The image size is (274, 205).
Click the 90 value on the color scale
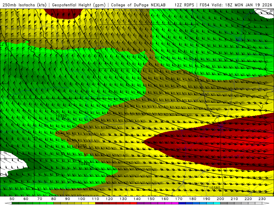point(67,199)
